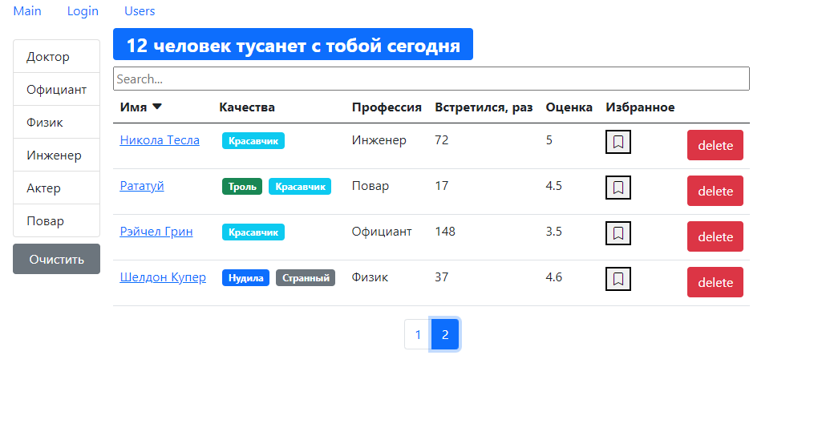The height and width of the screenshot is (436, 818).
Task: Sort by Встретился, раз column
Action: click(x=484, y=107)
